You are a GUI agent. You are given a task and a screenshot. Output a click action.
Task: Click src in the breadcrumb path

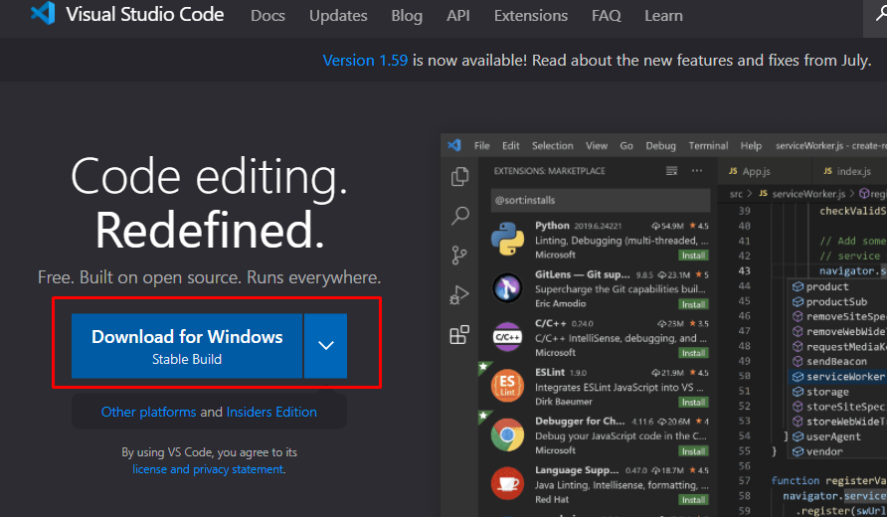pyautogui.click(x=736, y=194)
